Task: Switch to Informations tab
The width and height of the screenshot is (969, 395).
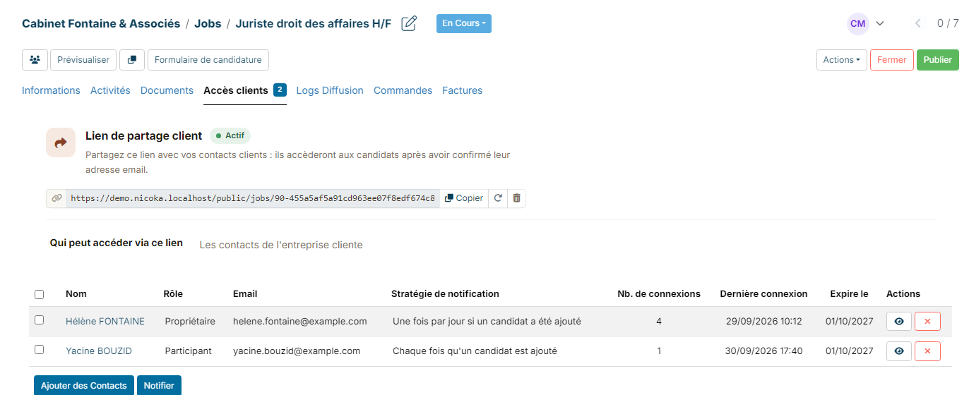Action: coord(51,90)
